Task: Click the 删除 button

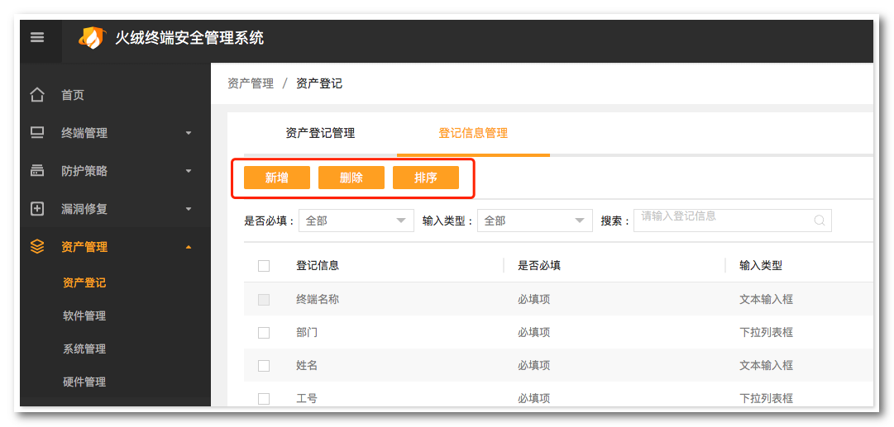Action: [x=351, y=178]
